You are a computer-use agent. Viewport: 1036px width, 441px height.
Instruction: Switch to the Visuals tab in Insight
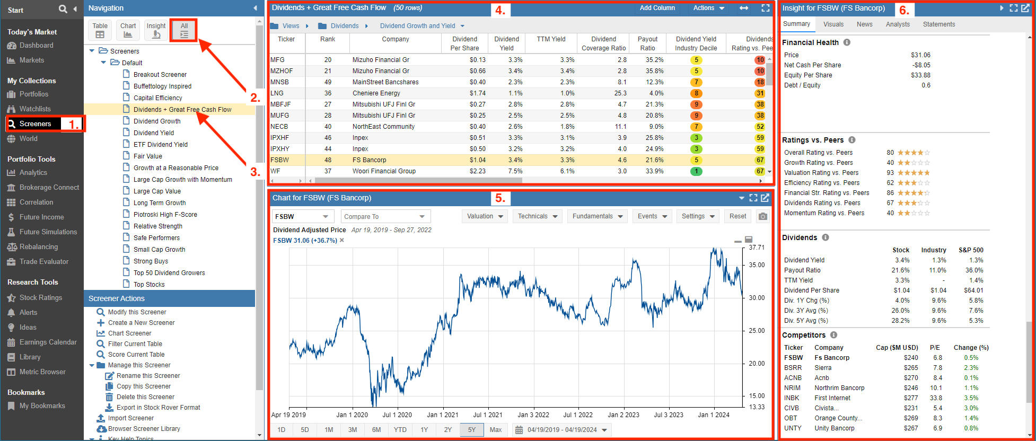833,24
